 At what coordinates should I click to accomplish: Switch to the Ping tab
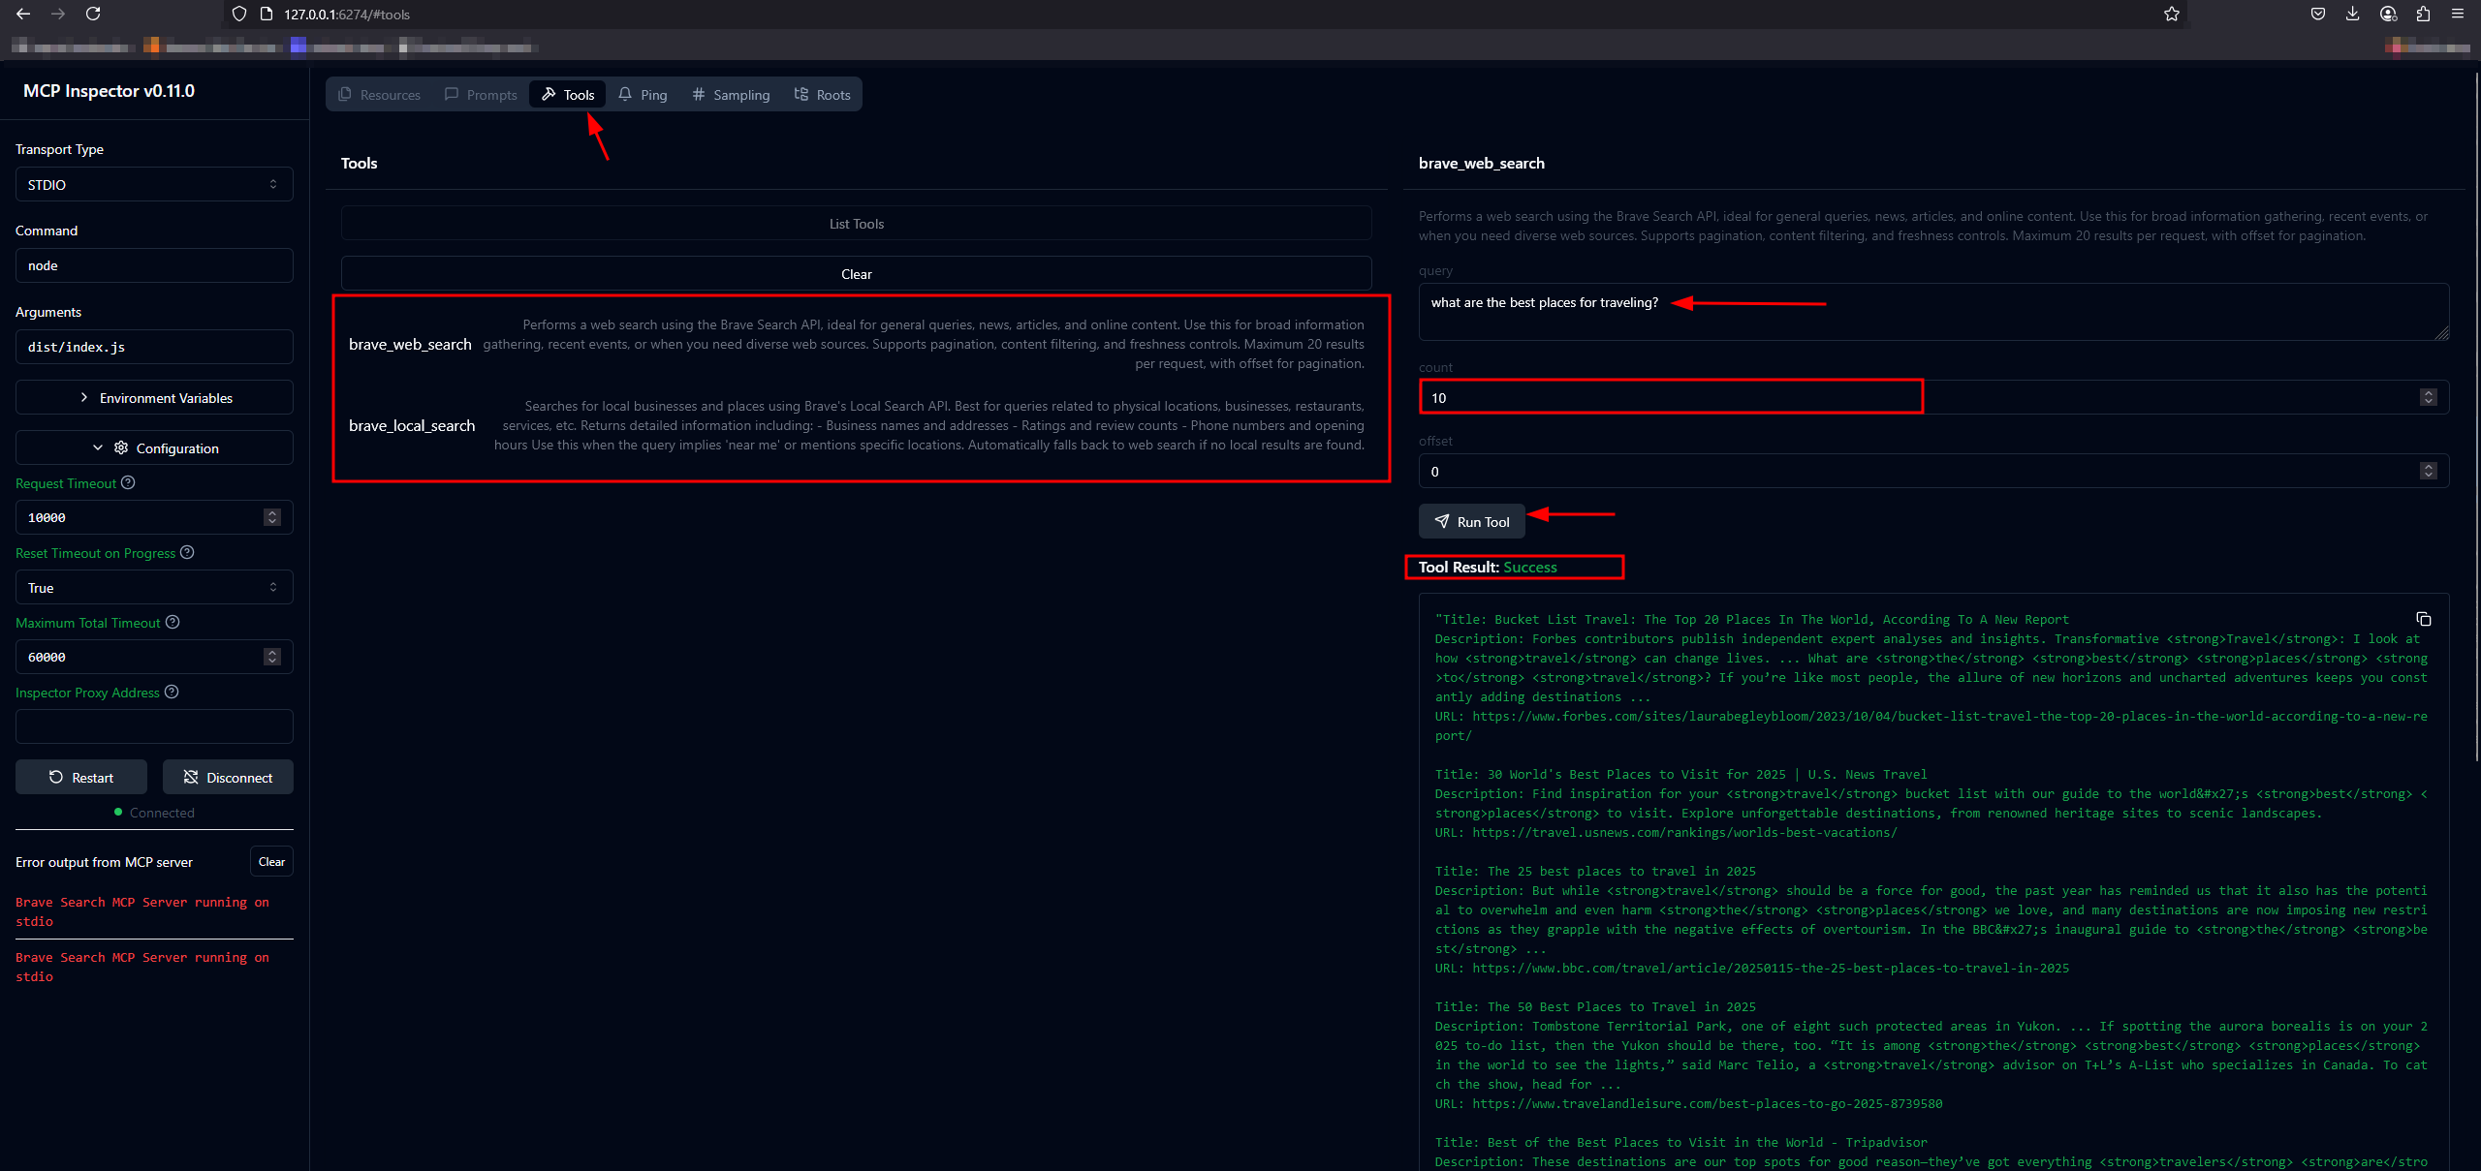643,94
